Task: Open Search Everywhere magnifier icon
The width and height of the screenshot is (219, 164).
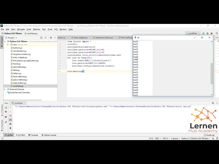Action: tap(217, 33)
